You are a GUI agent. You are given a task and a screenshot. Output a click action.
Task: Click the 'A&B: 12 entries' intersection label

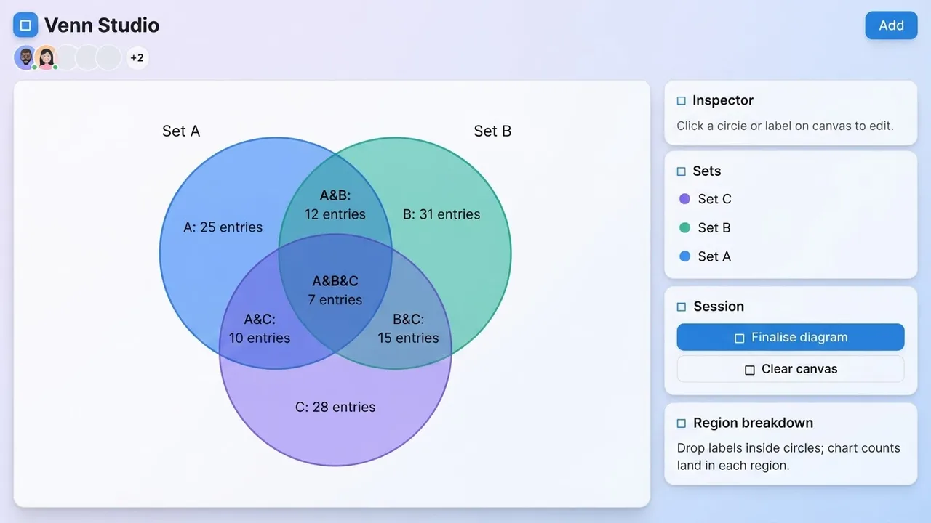(x=335, y=205)
